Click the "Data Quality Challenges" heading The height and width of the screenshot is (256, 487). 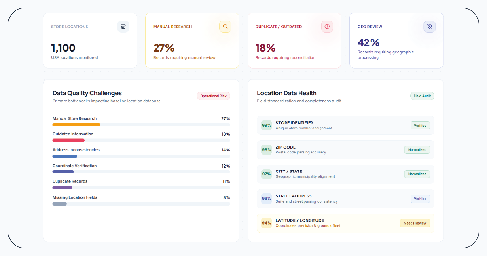point(87,93)
